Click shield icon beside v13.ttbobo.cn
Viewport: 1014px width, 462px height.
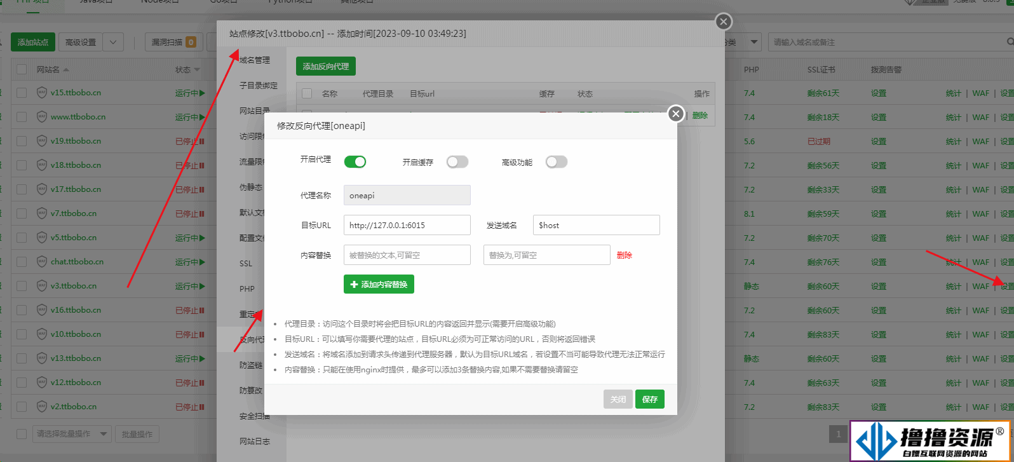42,358
